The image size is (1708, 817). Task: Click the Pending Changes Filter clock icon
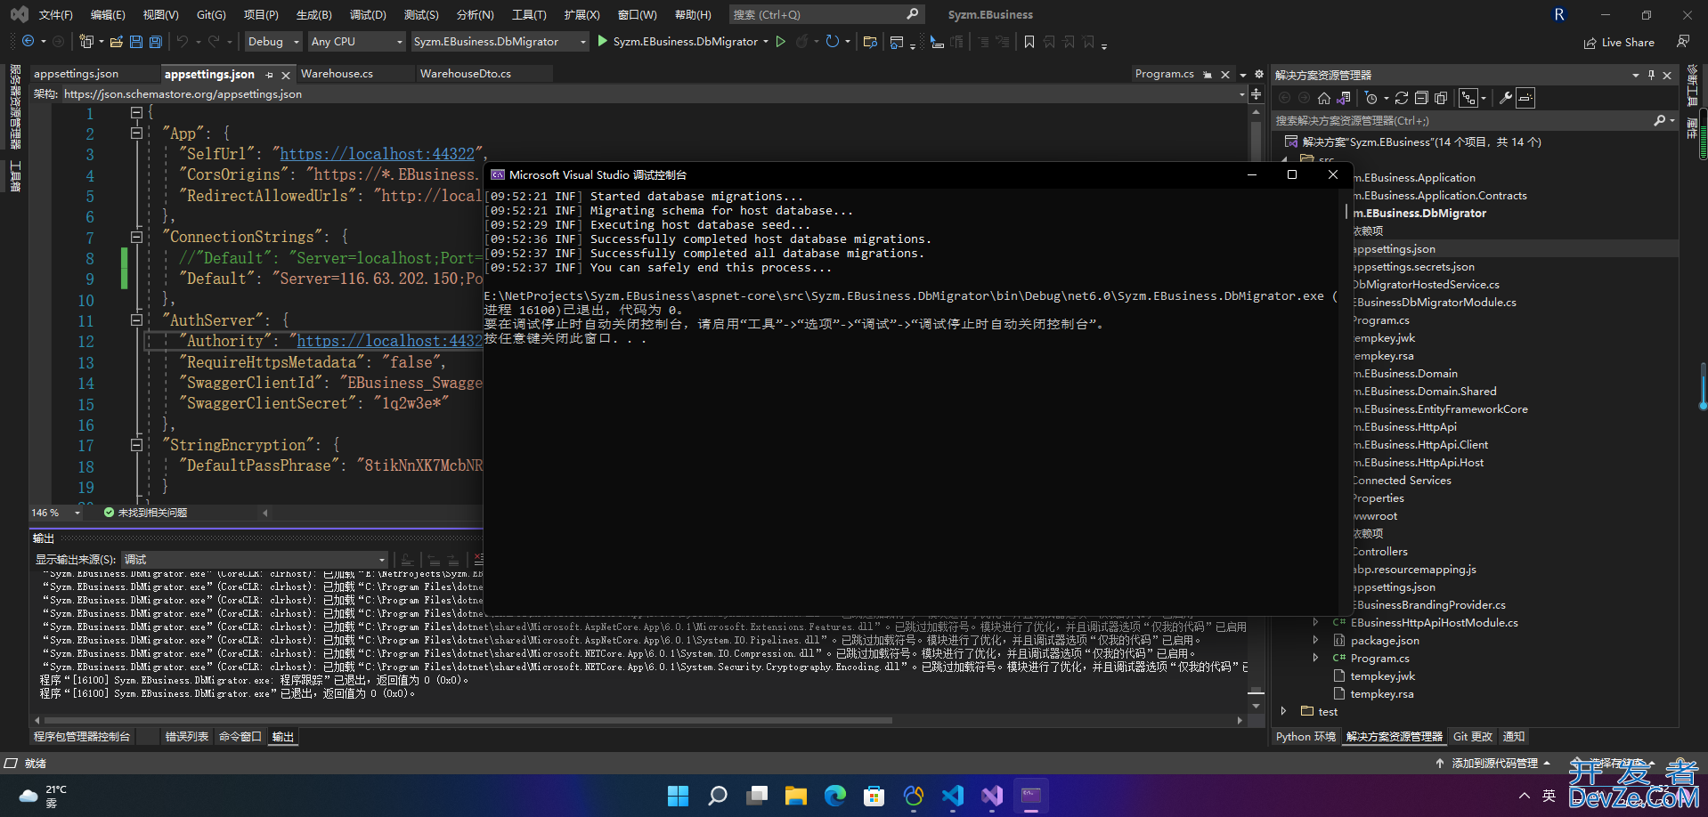tap(1371, 98)
